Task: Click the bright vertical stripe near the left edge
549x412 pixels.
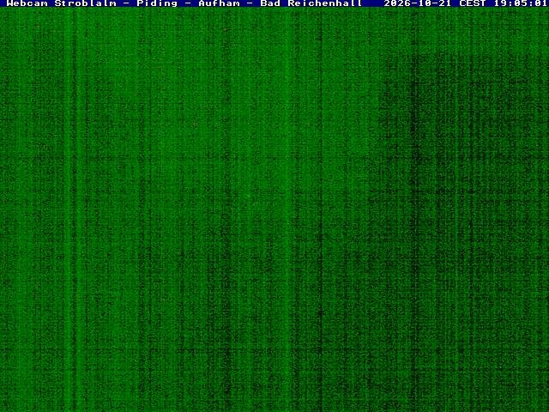Action: [69, 210]
